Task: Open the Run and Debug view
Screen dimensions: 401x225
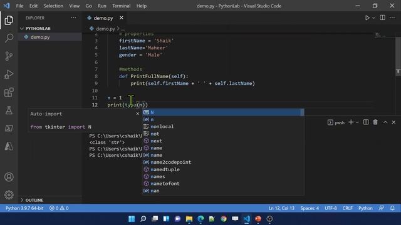Action: click(x=9, y=74)
